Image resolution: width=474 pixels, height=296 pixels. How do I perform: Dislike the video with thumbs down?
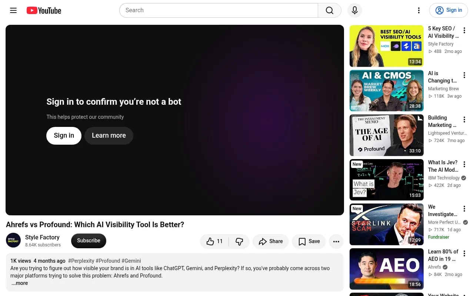(x=239, y=241)
